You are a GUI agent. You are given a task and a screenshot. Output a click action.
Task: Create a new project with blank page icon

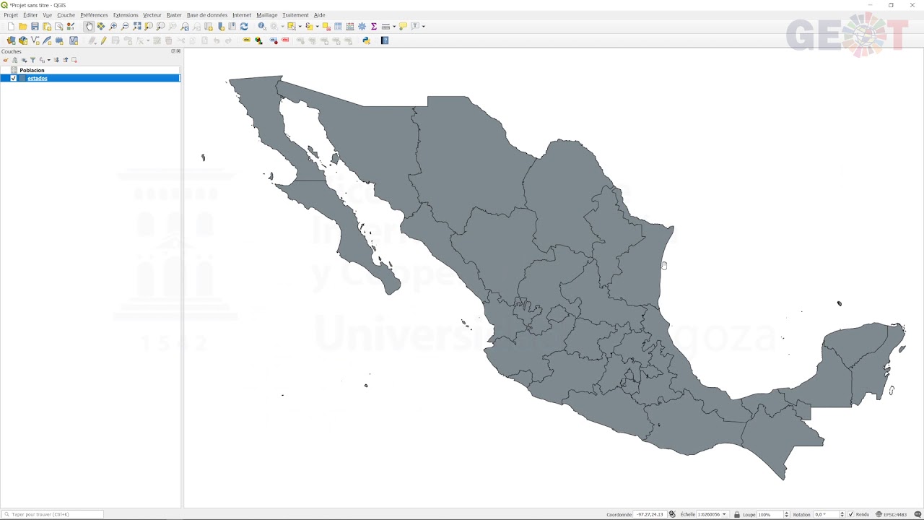(11, 27)
